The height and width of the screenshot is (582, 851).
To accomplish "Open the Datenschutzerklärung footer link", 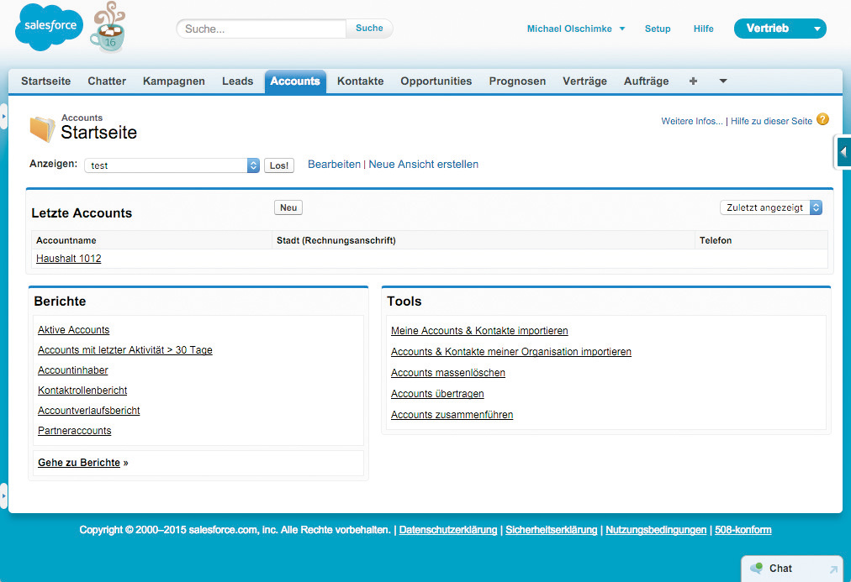I will pos(447,530).
